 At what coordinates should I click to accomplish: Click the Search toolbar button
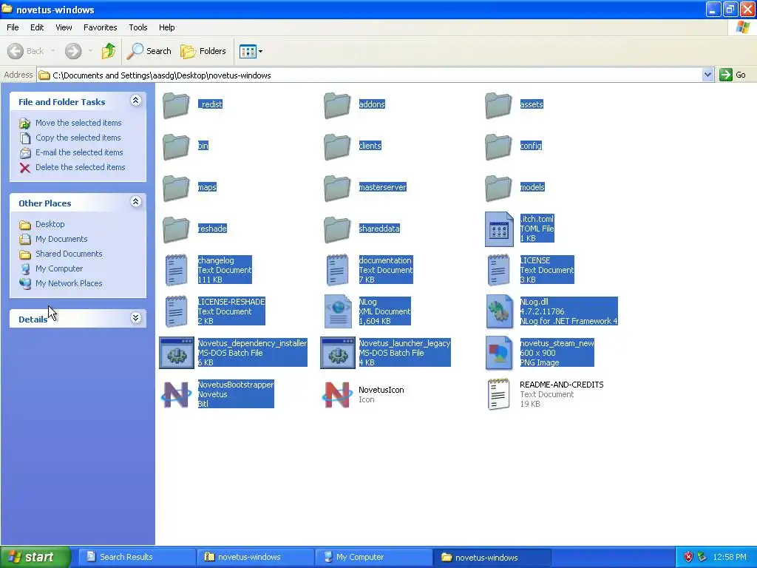point(149,51)
